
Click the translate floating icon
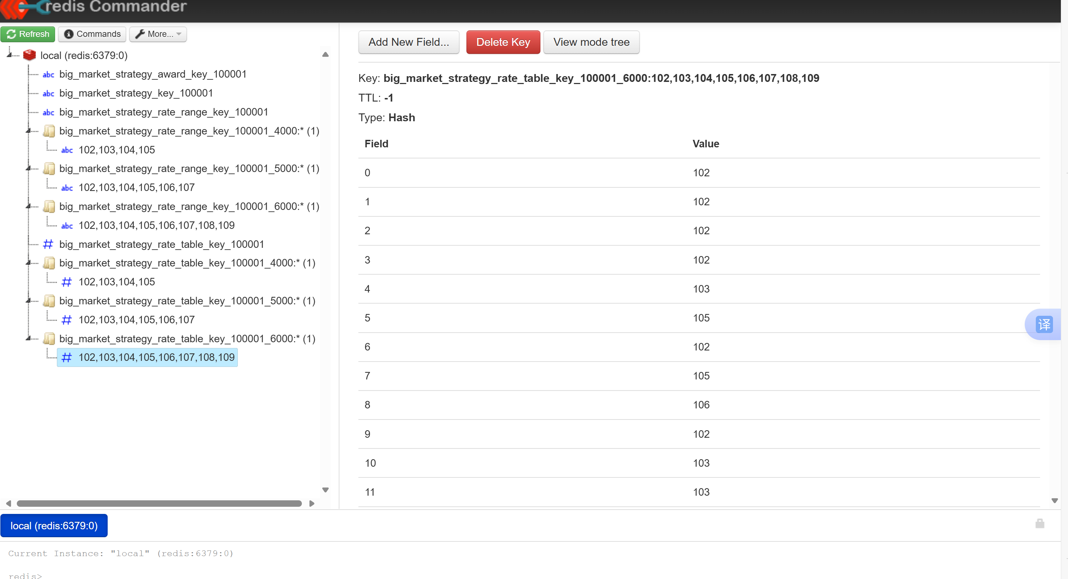click(x=1044, y=324)
